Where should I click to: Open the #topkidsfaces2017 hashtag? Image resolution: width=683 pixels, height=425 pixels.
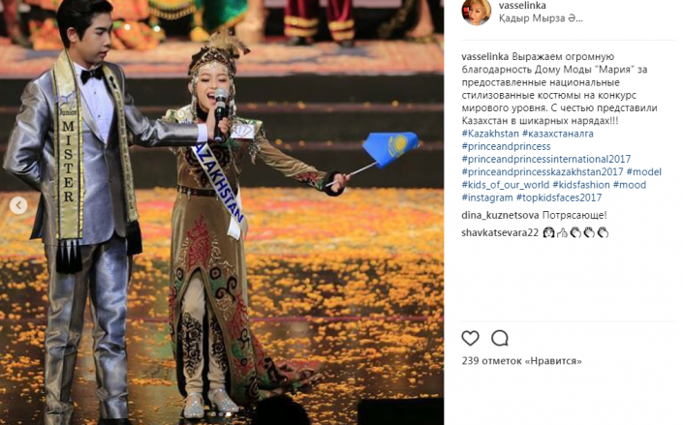click(x=559, y=197)
